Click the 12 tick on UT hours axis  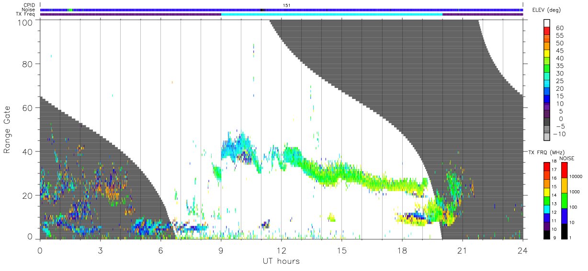[x=281, y=250]
